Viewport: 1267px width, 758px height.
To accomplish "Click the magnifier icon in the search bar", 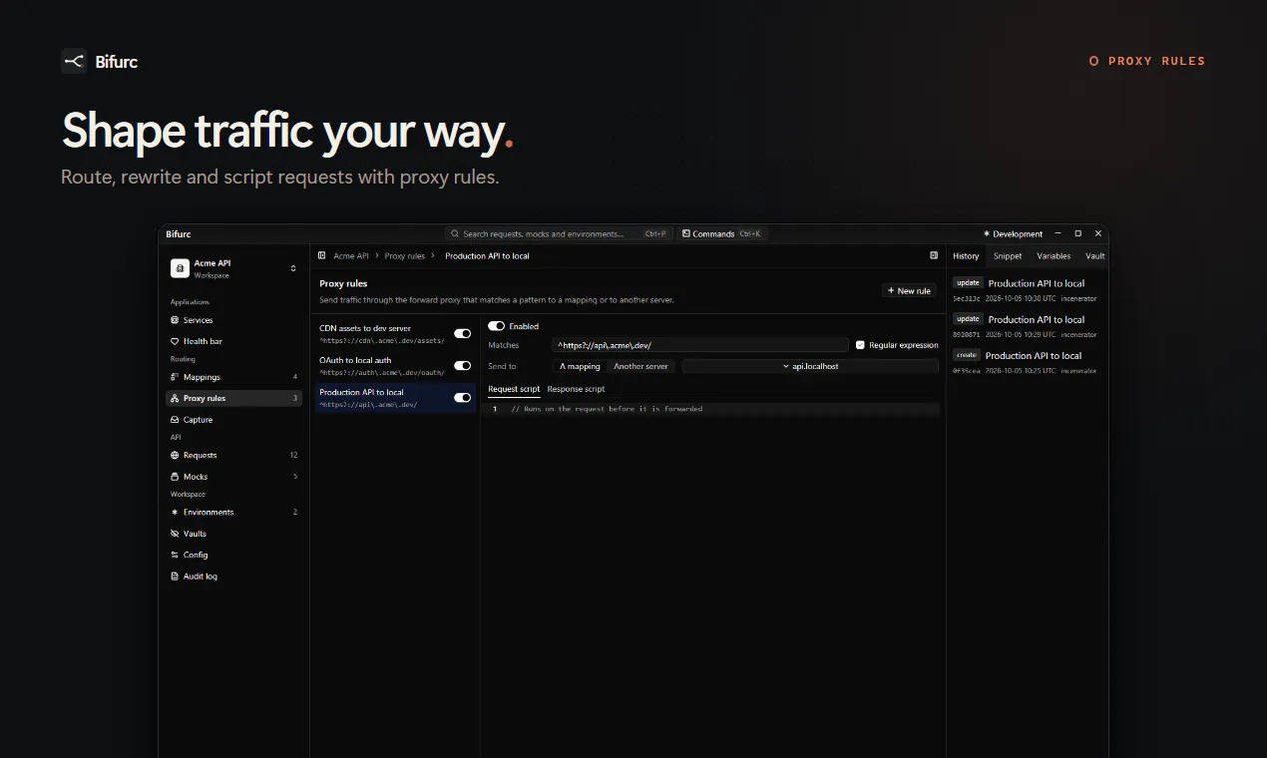I will pos(455,234).
